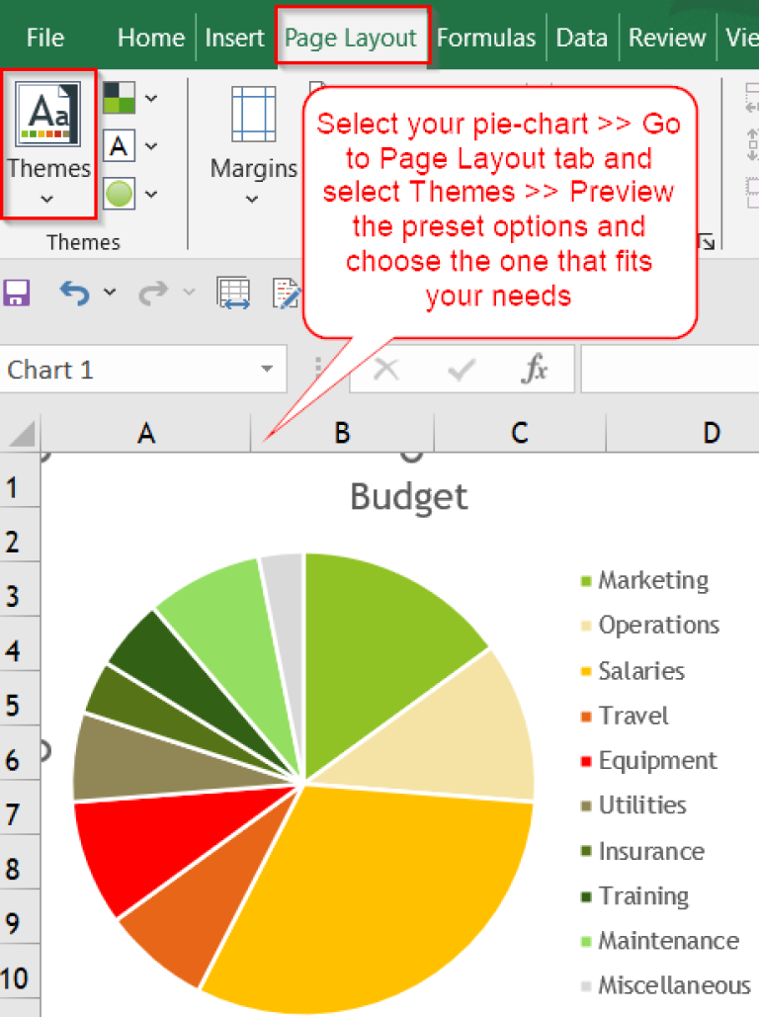Open the Formulas ribbon tab
759x1017 pixels.
[x=486, y=38]
